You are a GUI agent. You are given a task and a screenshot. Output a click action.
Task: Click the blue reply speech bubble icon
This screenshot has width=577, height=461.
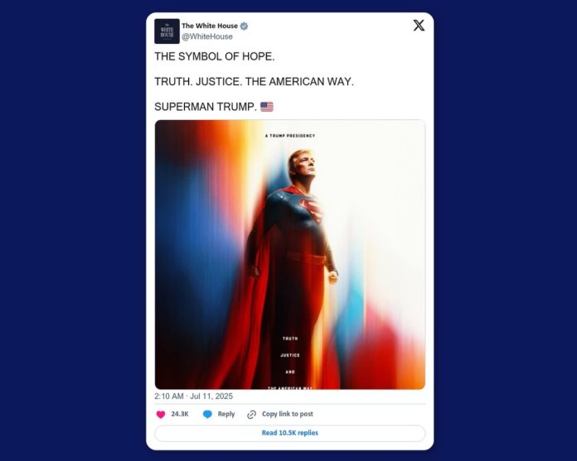[x=207, y=415]
